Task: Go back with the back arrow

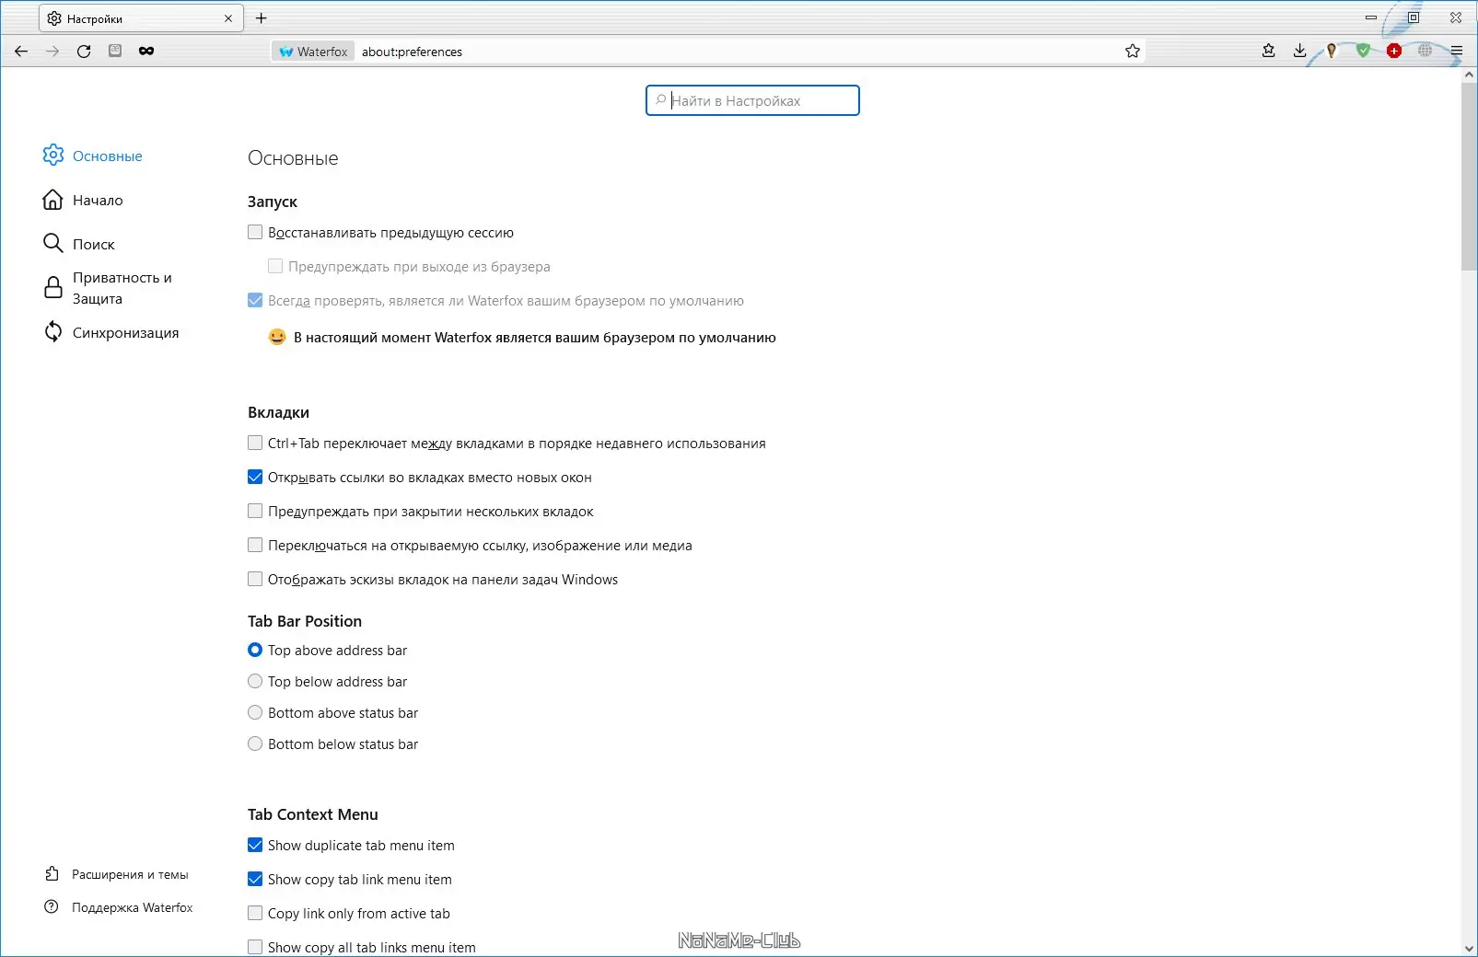Action: click(x=21, y=52)
